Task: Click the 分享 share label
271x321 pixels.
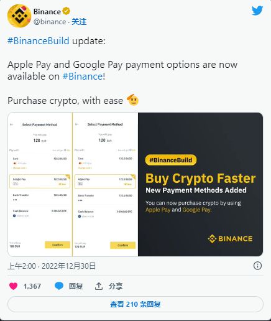Action: [116, 286]
